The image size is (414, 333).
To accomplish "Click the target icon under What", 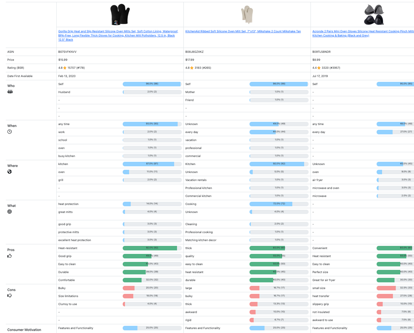I will point(10,212).
